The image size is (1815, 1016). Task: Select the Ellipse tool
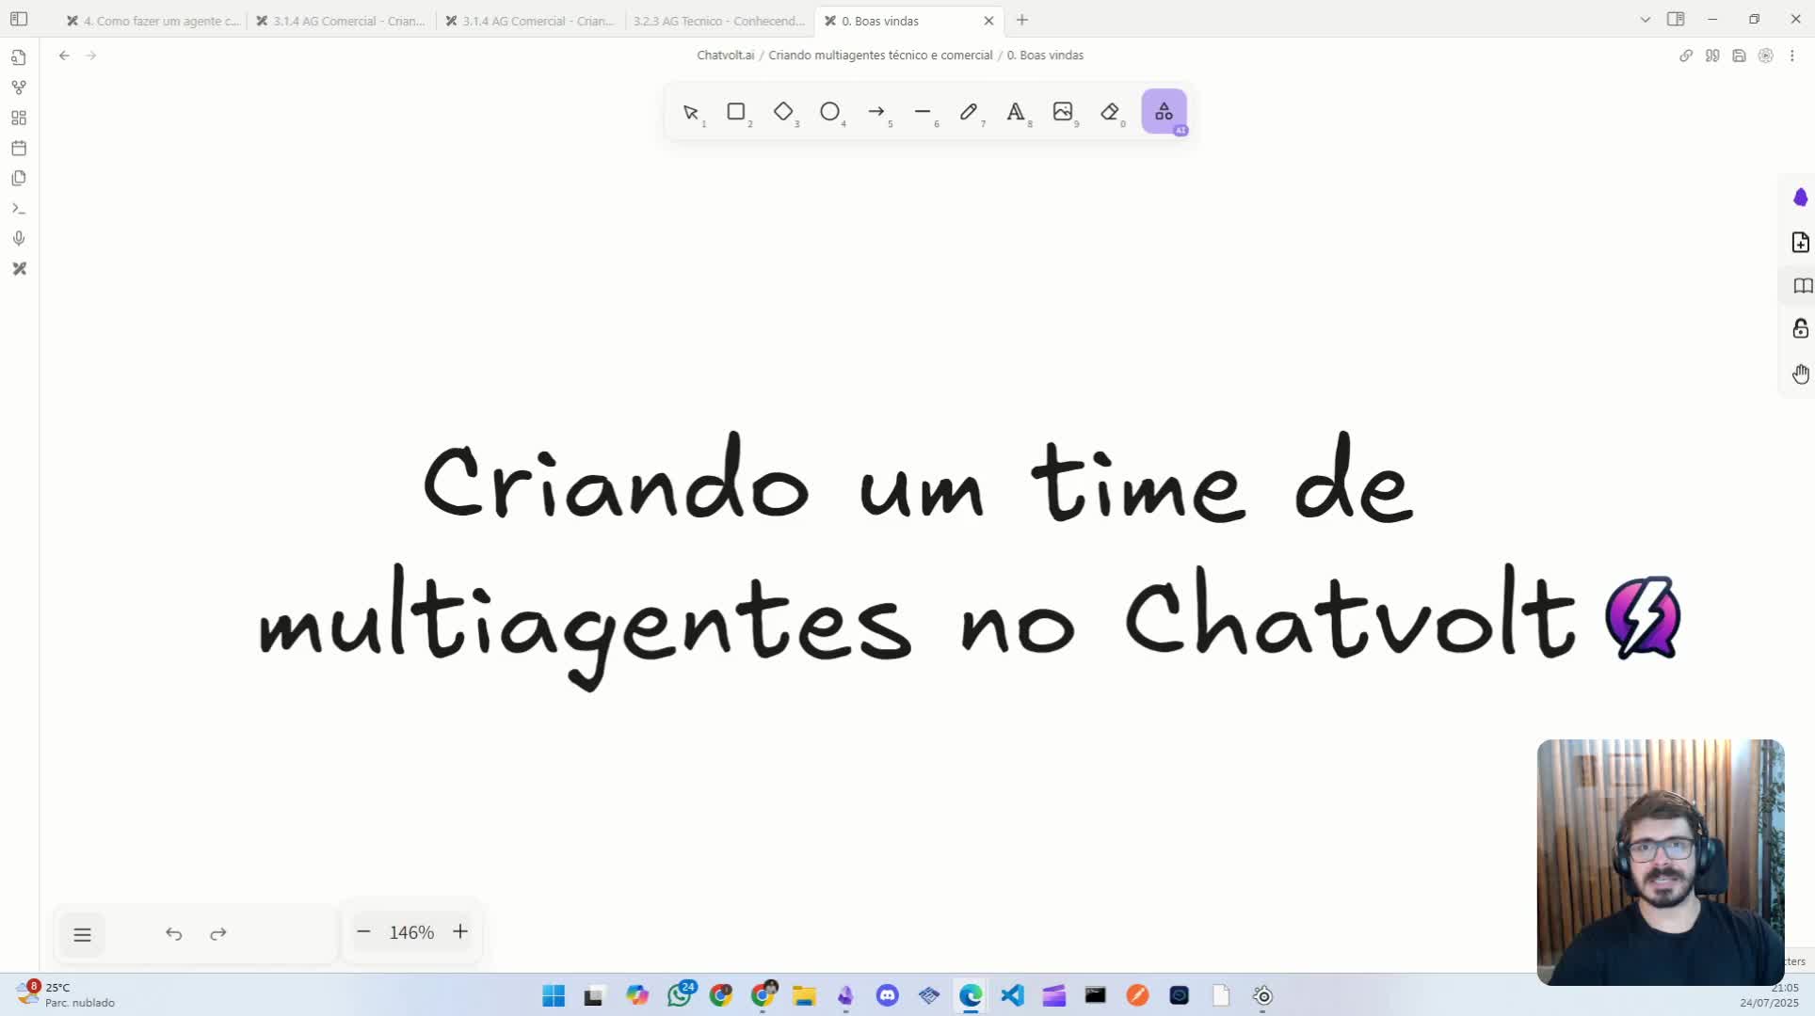830,112
